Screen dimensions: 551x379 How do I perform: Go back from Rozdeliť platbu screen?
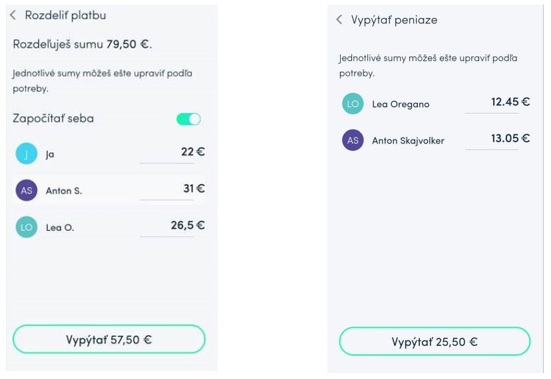click(x=13, y=15)
